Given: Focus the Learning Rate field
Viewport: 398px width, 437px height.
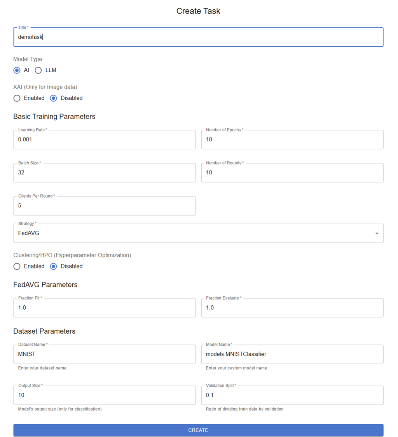Looking at the screenshot, I should point(104,139).
